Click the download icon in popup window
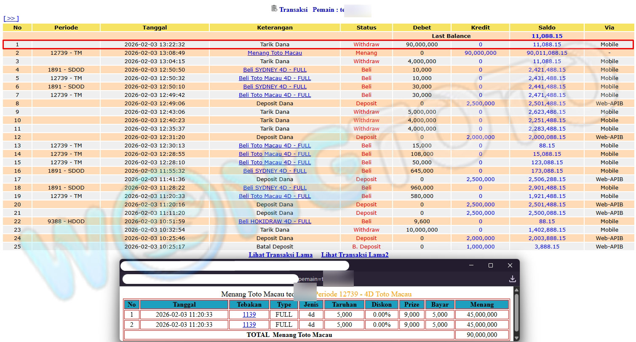This screenshot has height=342, width=636. (x=512, y=279)
